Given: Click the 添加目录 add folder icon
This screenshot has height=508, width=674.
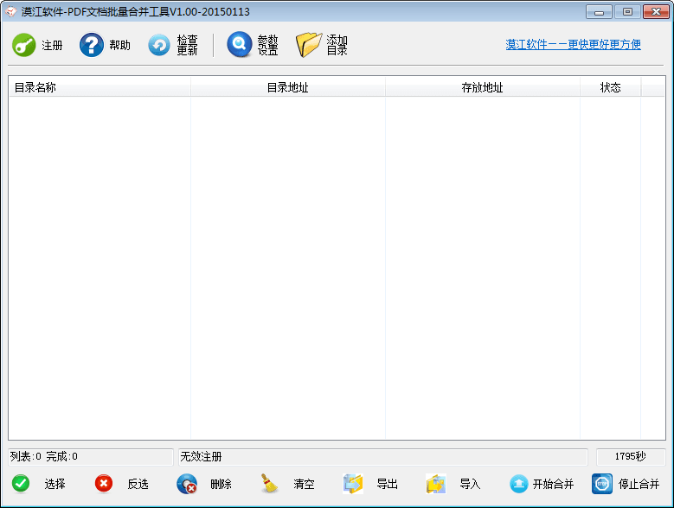Looking at the screenshot, I should point(309,45).
